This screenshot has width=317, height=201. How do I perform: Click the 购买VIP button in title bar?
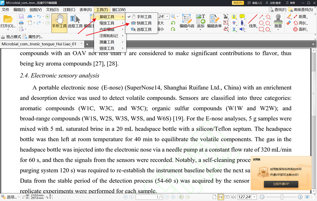point(238,3)
